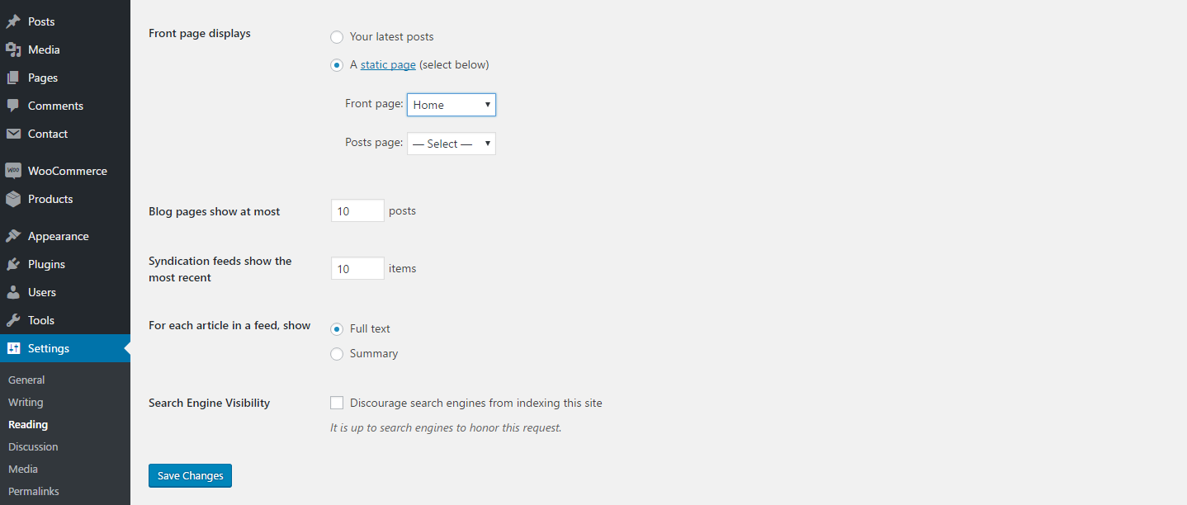Click the Posts pushpin icon
The image size is (1187, 505).
pyautogui.click(x=13, y=21)
